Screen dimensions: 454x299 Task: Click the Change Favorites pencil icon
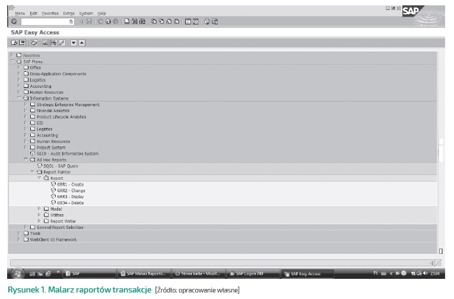(x=62, y=43)
